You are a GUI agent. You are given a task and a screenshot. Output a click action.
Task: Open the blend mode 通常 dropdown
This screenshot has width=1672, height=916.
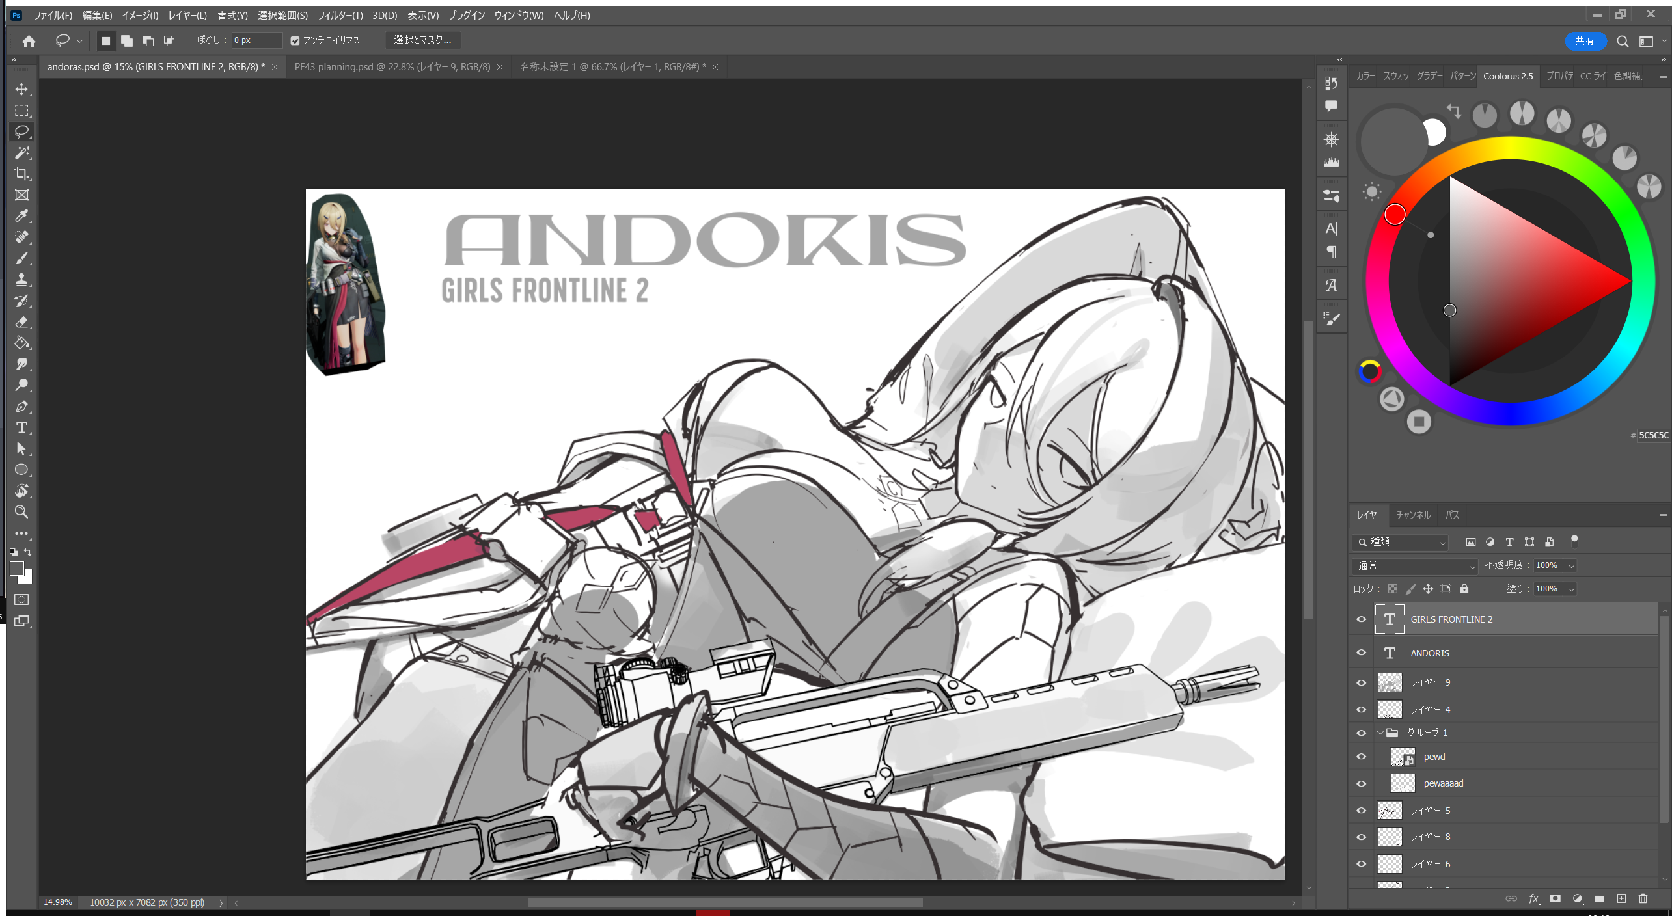[x=1414, y=566]
